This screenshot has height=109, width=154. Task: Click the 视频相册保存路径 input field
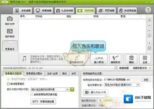tap(122, 80)
